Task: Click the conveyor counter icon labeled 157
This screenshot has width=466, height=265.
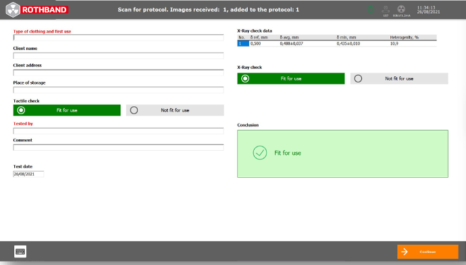Action: pos(386,11)
